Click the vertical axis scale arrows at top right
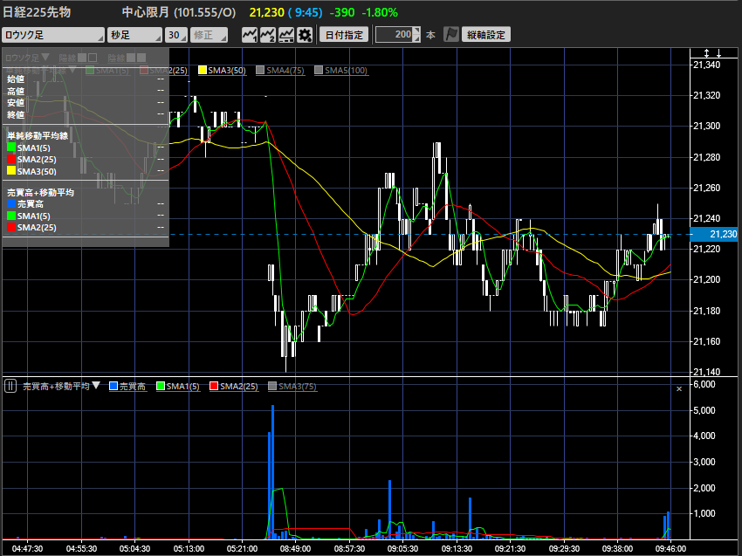This screenshot has height=556, width=742. click(x=713, y=53)
